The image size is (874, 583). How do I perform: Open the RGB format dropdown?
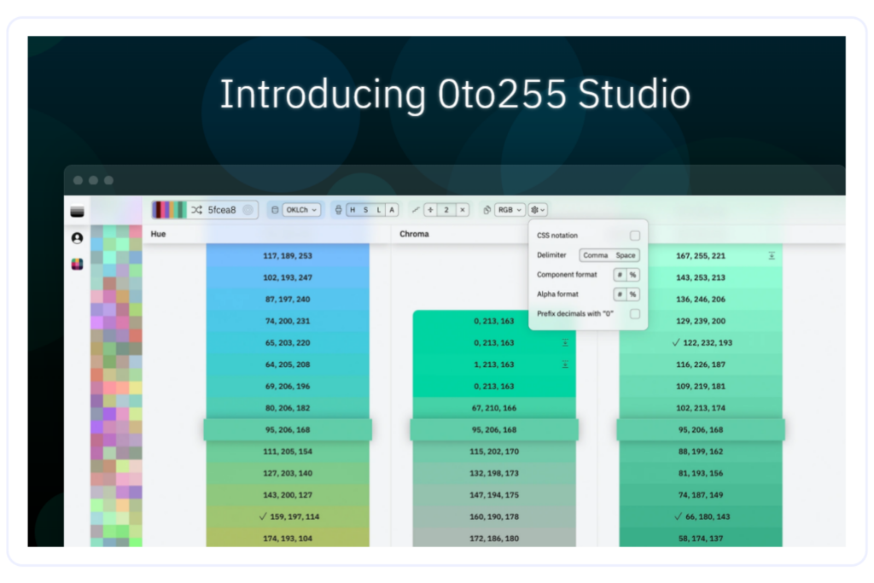click(510, 210)
